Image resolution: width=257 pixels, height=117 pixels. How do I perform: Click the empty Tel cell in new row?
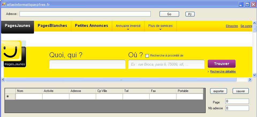136,96
